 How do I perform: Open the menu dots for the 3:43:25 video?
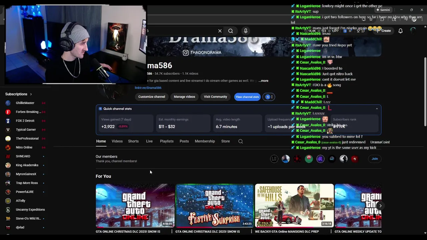click(x=252, y=231)
